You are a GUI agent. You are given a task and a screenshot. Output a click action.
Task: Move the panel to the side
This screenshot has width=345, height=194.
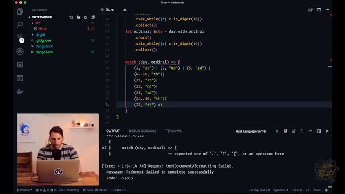tap(319, 131)
